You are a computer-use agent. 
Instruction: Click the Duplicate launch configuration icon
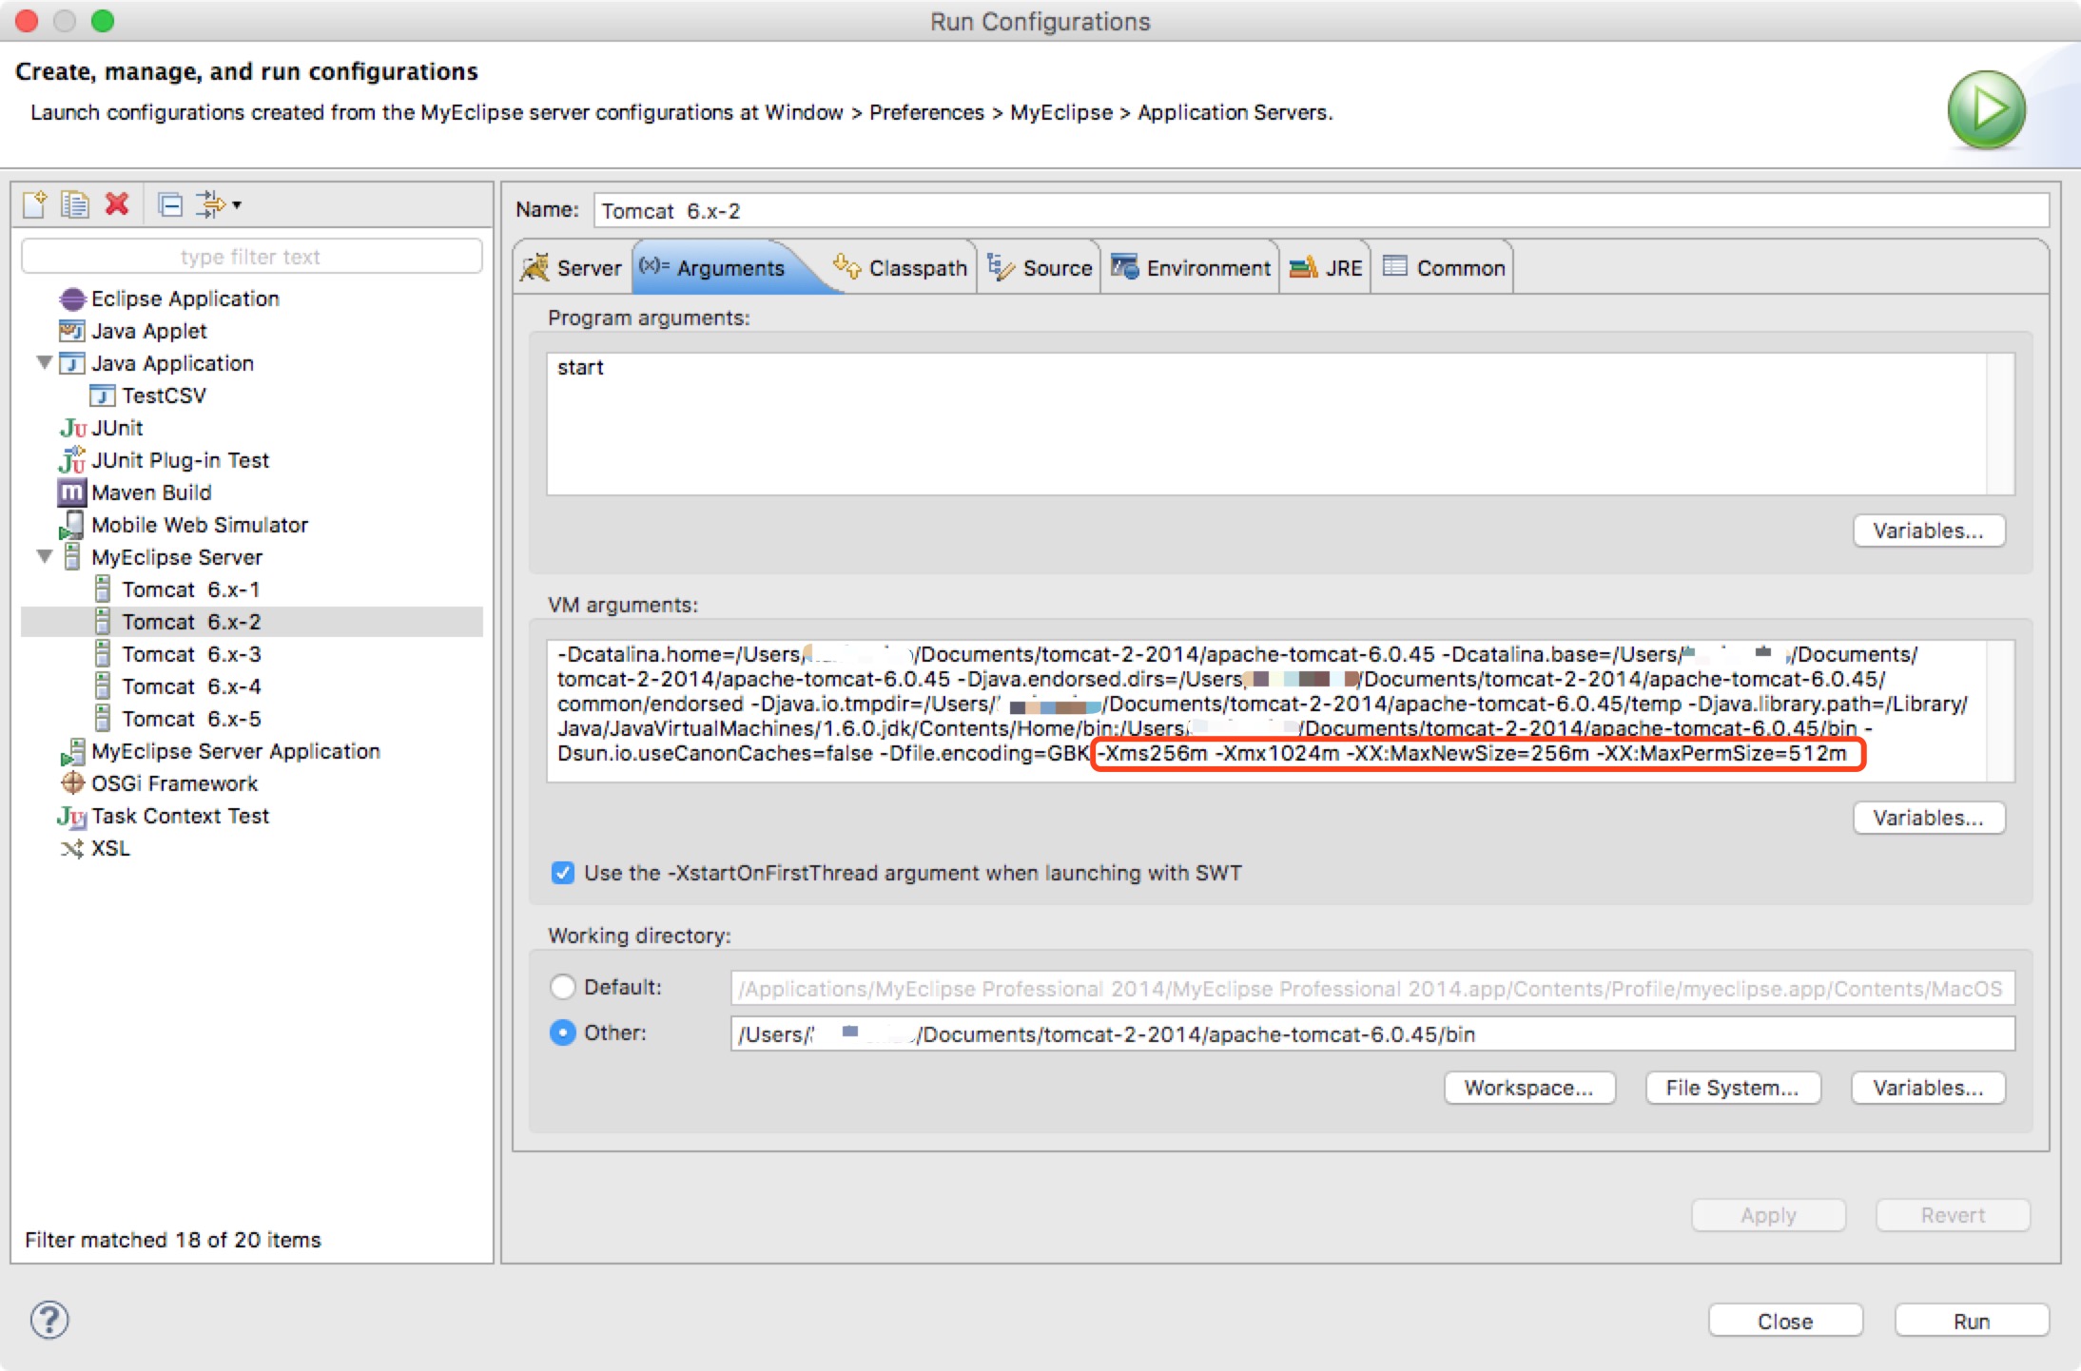[75, 204]
